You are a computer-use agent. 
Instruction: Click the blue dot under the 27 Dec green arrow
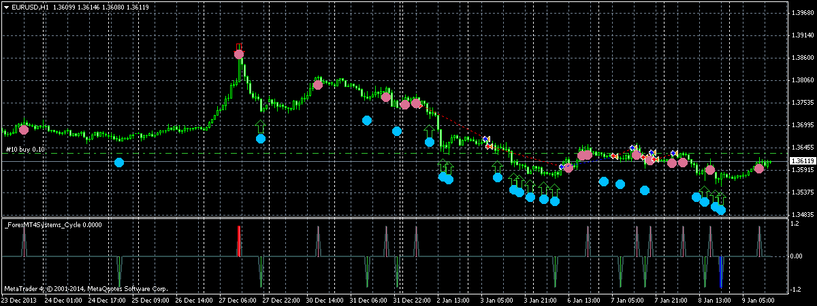pyautogui.click(x=260, y=139)
